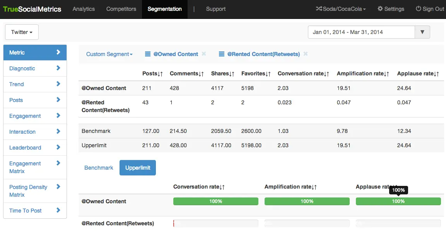The height and width of the screenshot is (245, 446).
Task: Click the list icon beside @Rented Content(Retweets)
Action: coord(221,54)
